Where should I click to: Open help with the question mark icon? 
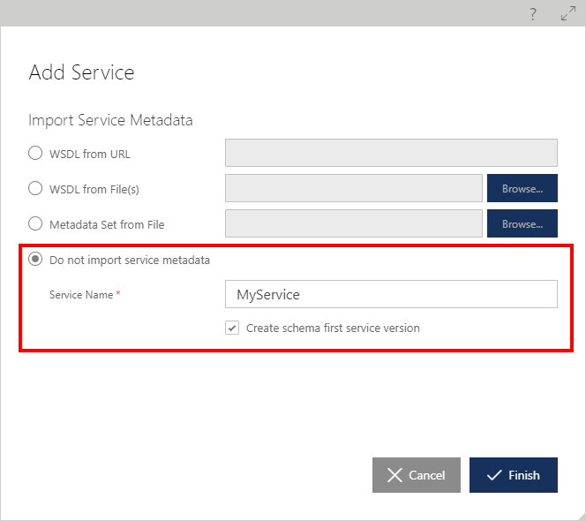tap(533, 14)
